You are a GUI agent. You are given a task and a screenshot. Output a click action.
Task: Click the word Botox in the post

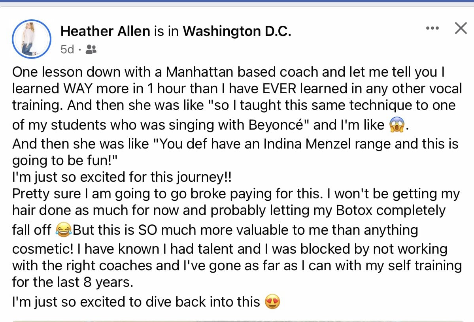click(354, 210)
